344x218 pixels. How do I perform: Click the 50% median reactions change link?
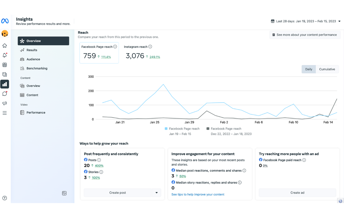(183, 176)
